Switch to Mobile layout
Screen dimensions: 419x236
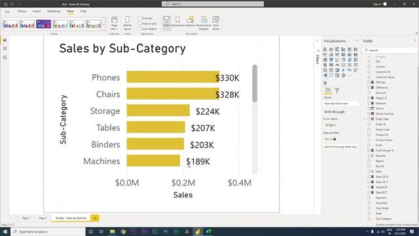(127, 23)
